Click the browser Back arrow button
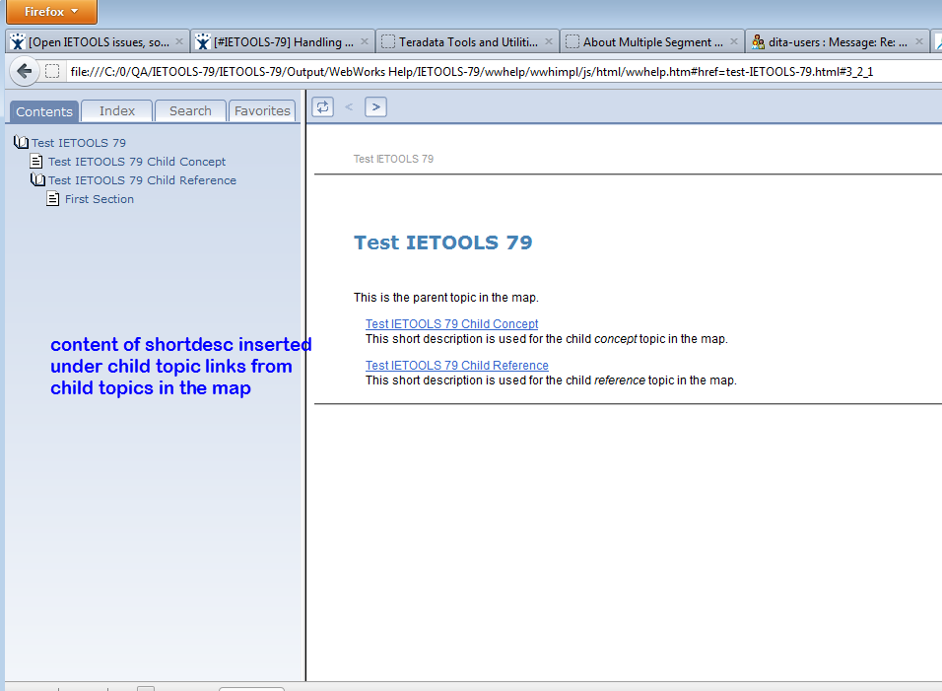This screenshot has height=691, width=942. (25, 71)
